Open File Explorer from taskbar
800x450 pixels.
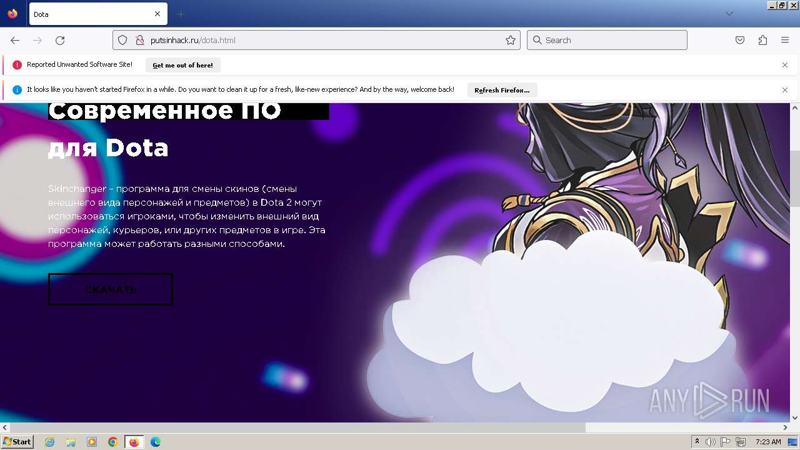pyautogui.click(x=71, y=442)
